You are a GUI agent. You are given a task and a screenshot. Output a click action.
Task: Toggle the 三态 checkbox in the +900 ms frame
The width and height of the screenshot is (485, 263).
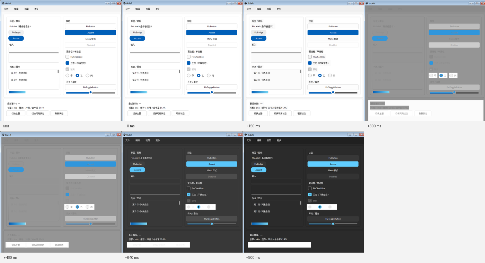(310, 194)
